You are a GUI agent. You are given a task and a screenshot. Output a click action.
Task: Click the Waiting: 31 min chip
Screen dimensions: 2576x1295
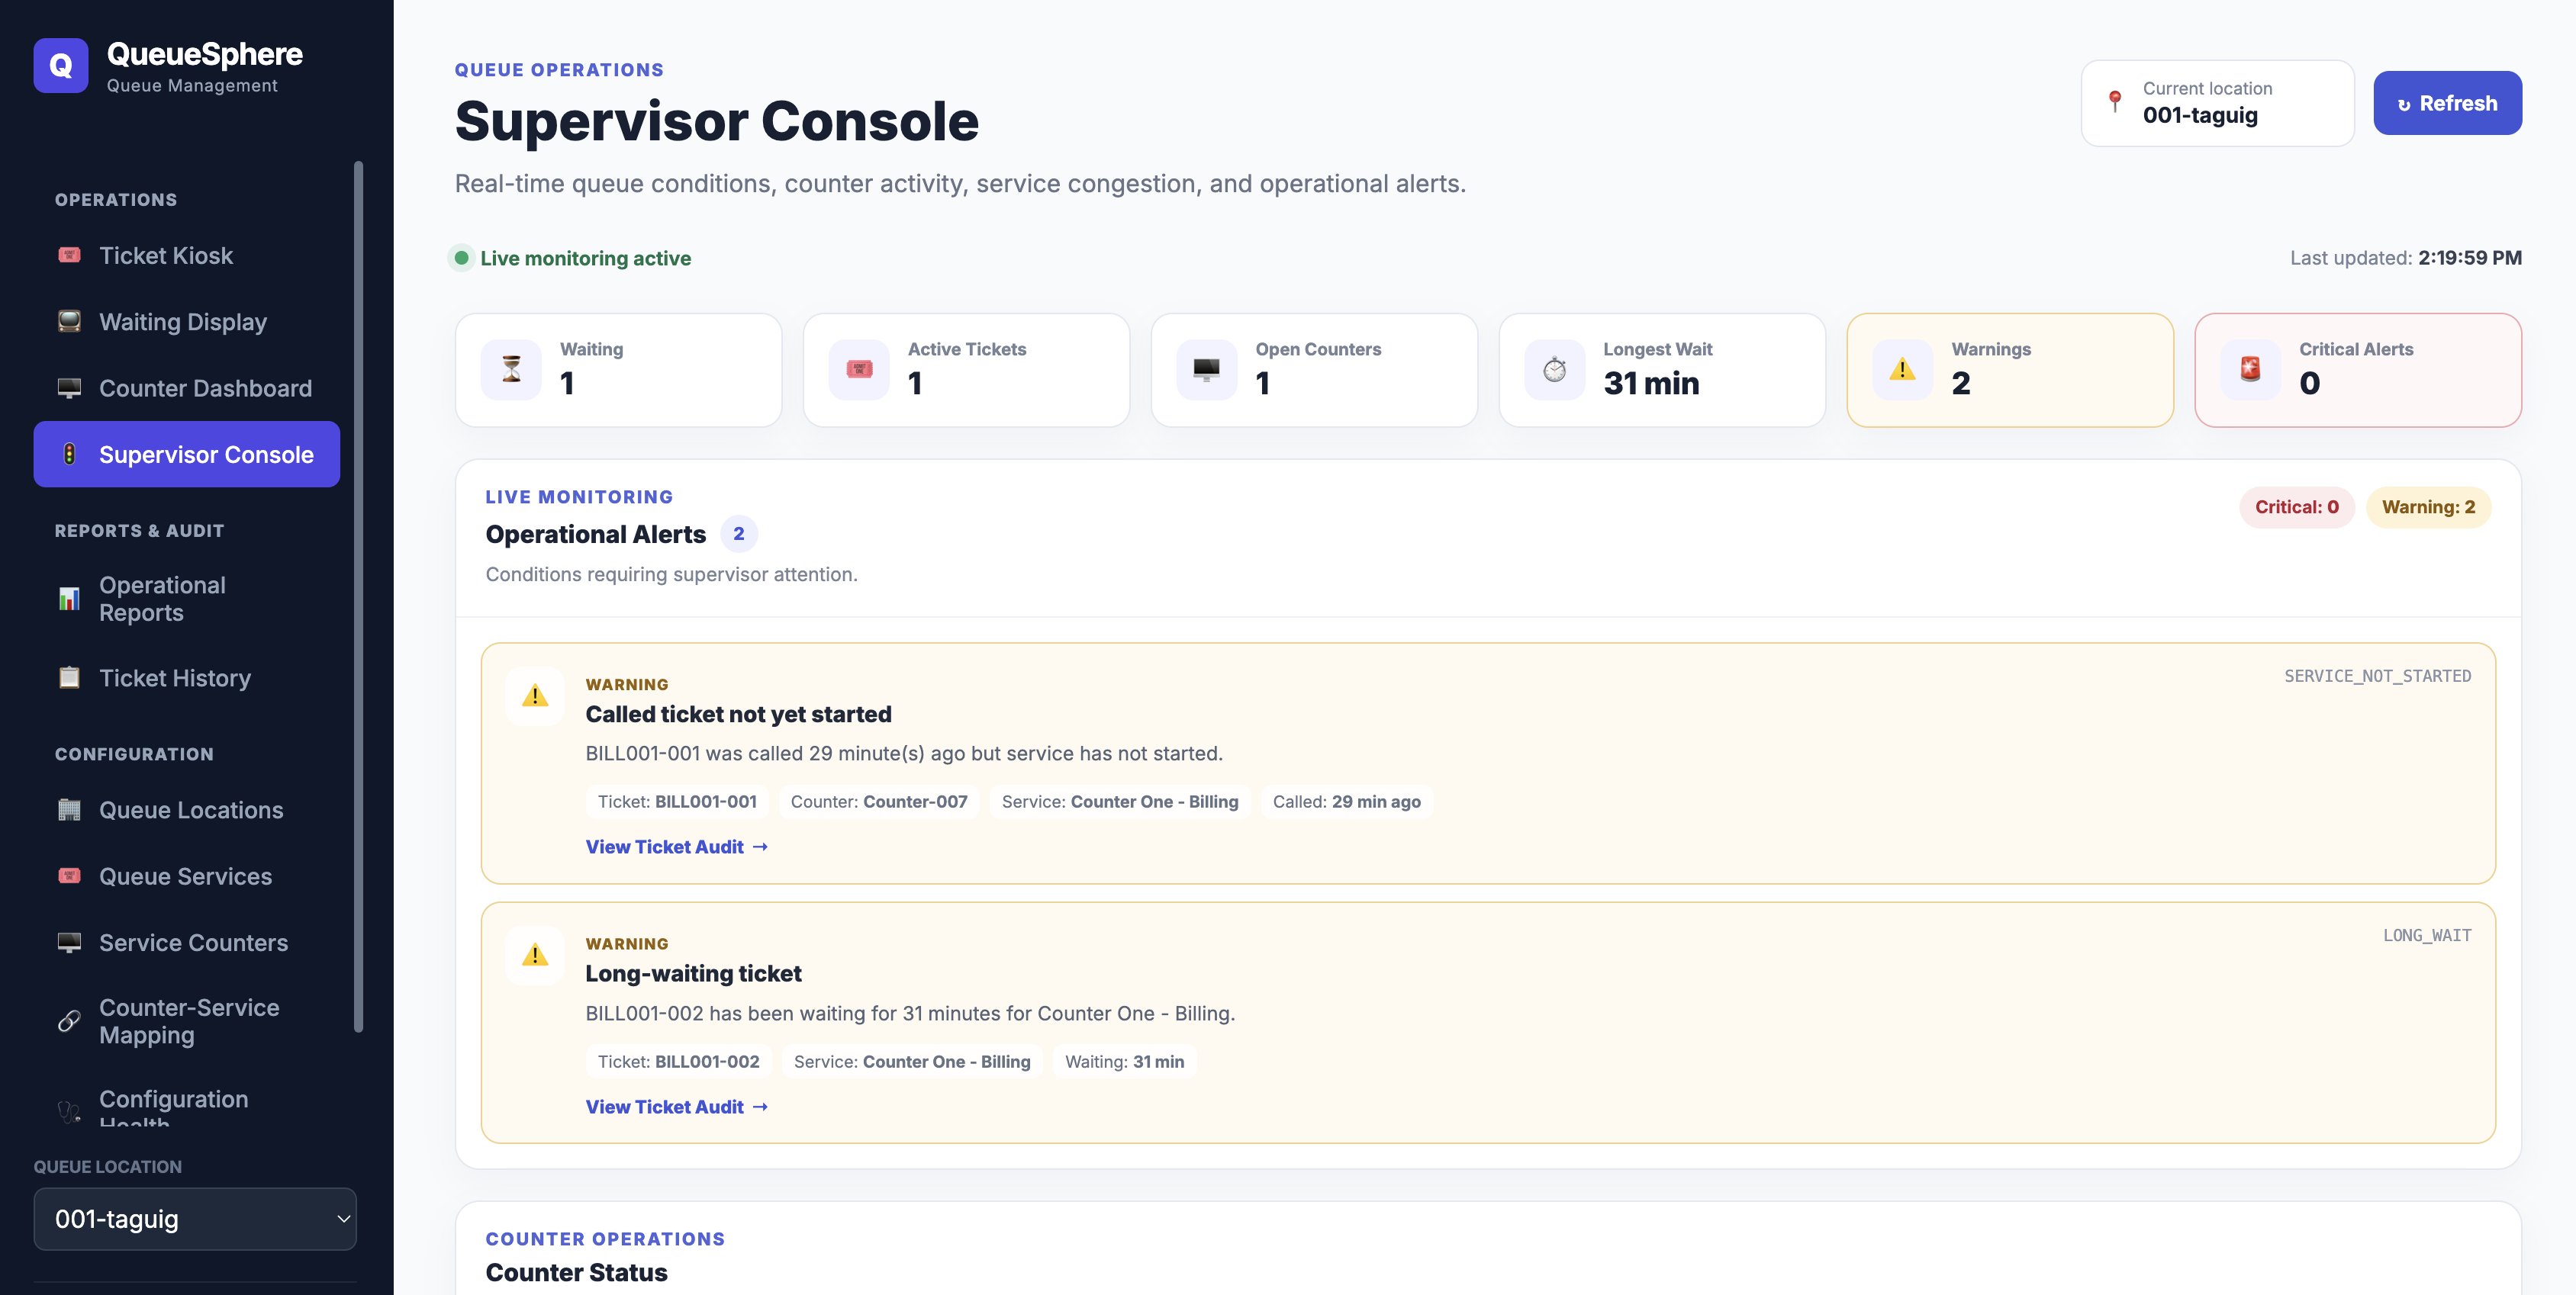coord(1124,1061)
